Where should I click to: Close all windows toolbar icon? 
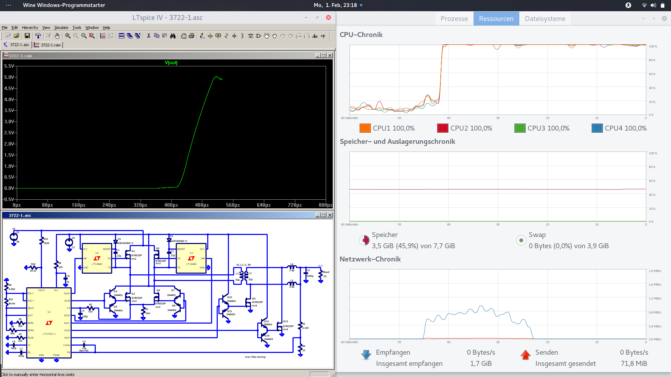pyautogui.click(x=138, y=36)
